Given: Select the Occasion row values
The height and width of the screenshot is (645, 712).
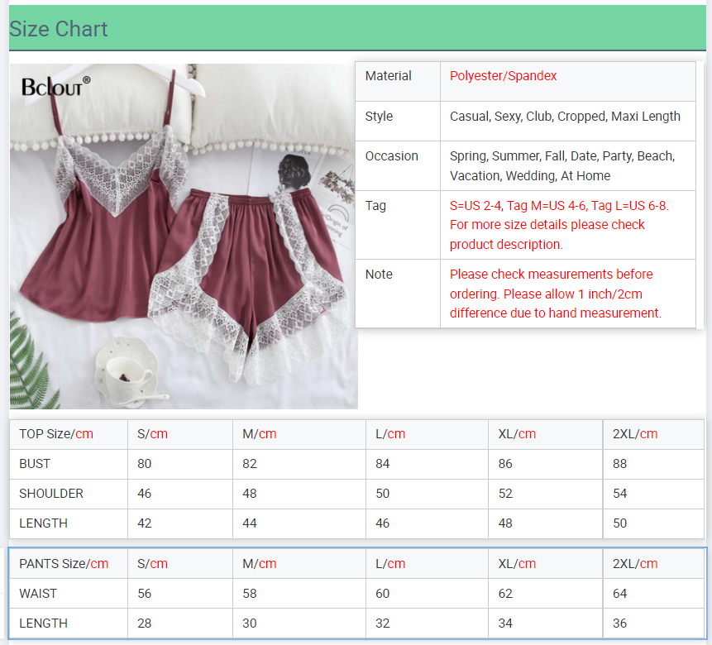Looking at the screenshot, I should 562,166.
